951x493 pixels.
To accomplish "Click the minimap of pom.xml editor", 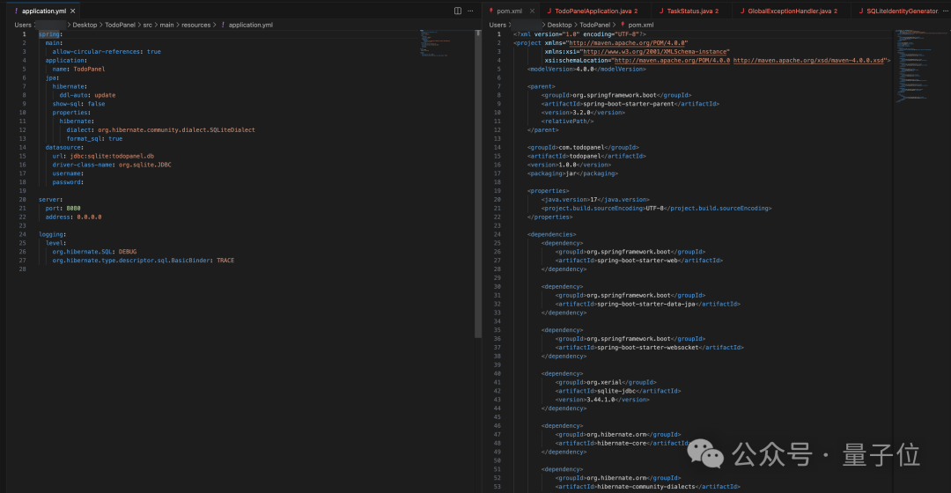I will (x=921, y=65).
